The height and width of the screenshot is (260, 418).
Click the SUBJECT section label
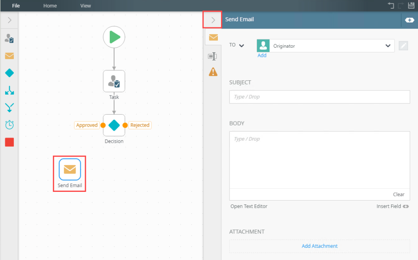tap(240, 82)
